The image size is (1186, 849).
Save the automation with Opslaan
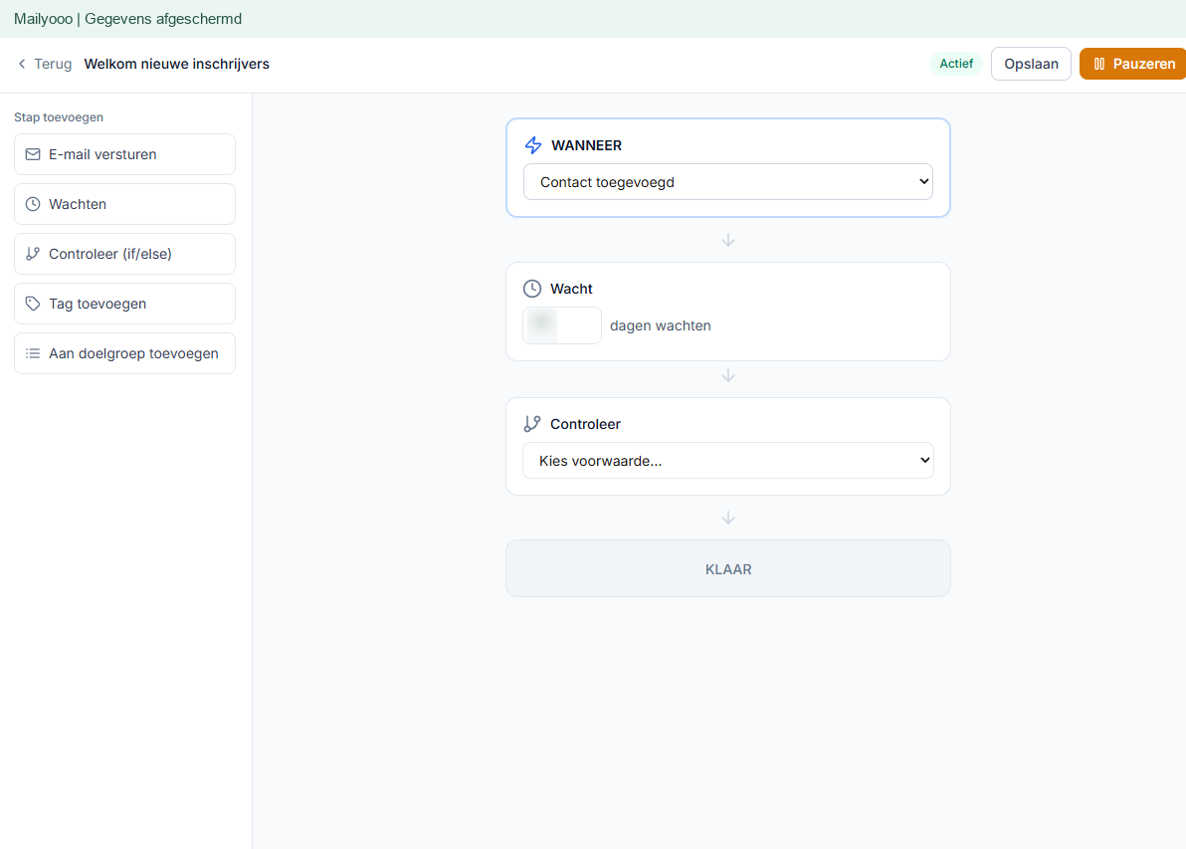point(1031,64)
